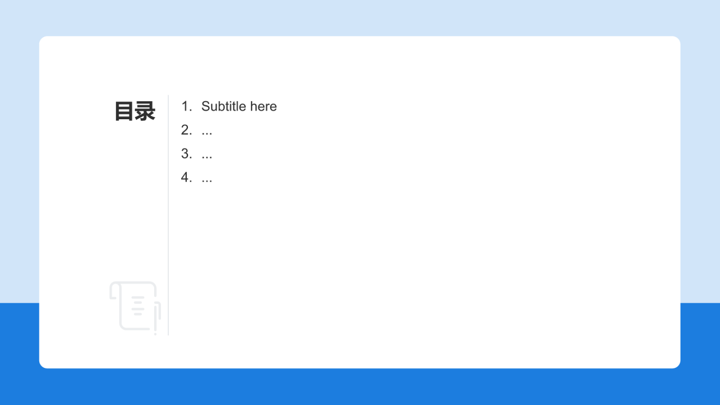Click the word "here" in the first item
Viewport: 720px width, 405px height.
[263, 106]
